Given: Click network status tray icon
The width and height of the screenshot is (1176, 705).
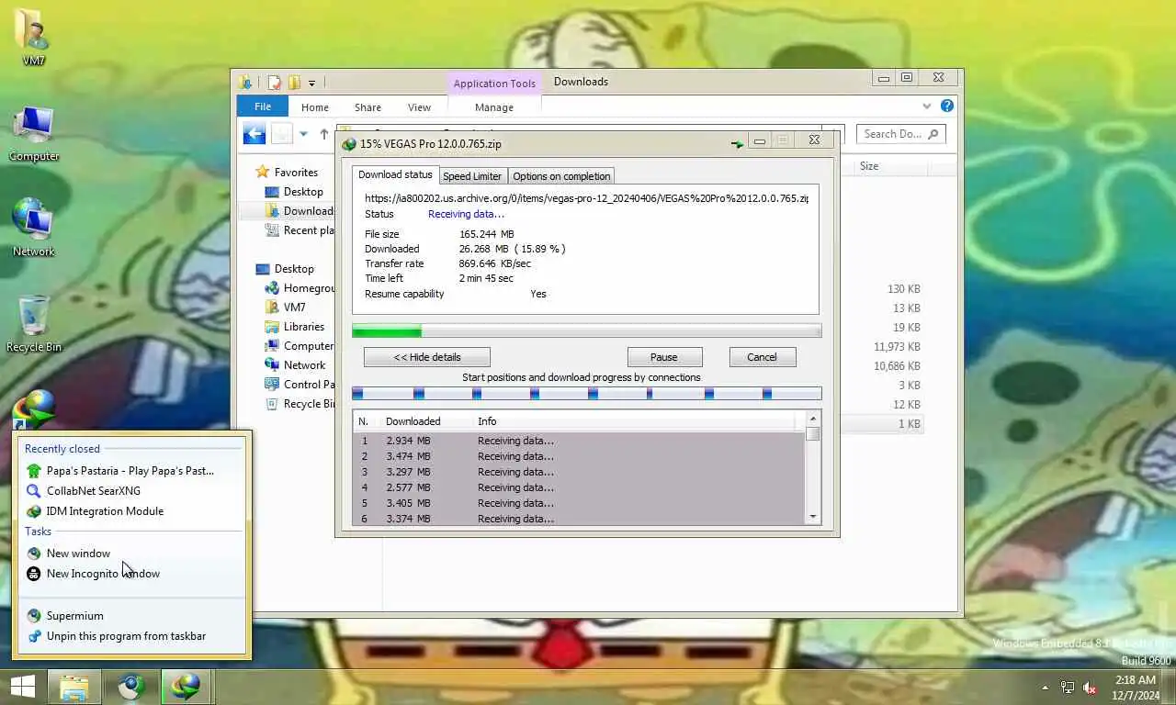Looking at the screenshot, I should (x=1068, y=688).
